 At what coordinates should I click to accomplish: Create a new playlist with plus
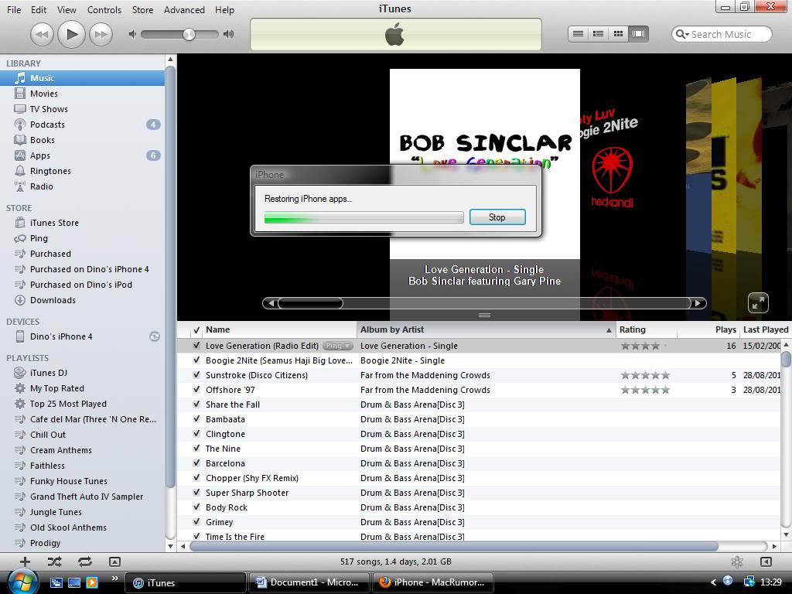coord(25,562)
